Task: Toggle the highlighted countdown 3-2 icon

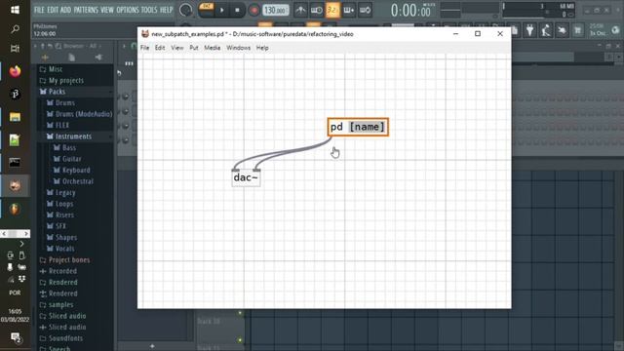Action: pos(332,11)
